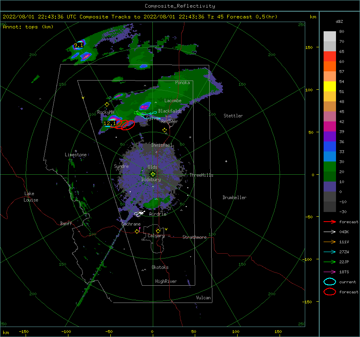Click the RedDeer city label
Image resolution: width=360 pixels, height=337 pixels.
pyautogui.click(x=170, y=121)
